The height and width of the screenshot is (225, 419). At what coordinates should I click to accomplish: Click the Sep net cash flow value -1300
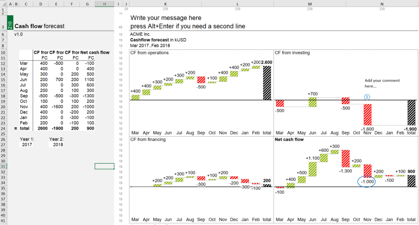pos(88,96)
